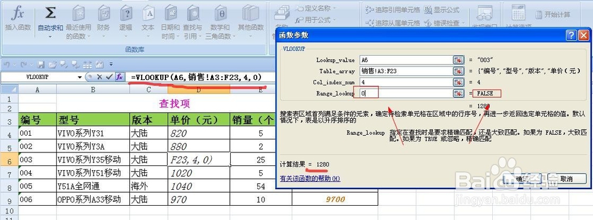Viewport: 593px width, 220px height.
Task: Click Trace Dependents (追踪从属单元格)
Action: 393,23
